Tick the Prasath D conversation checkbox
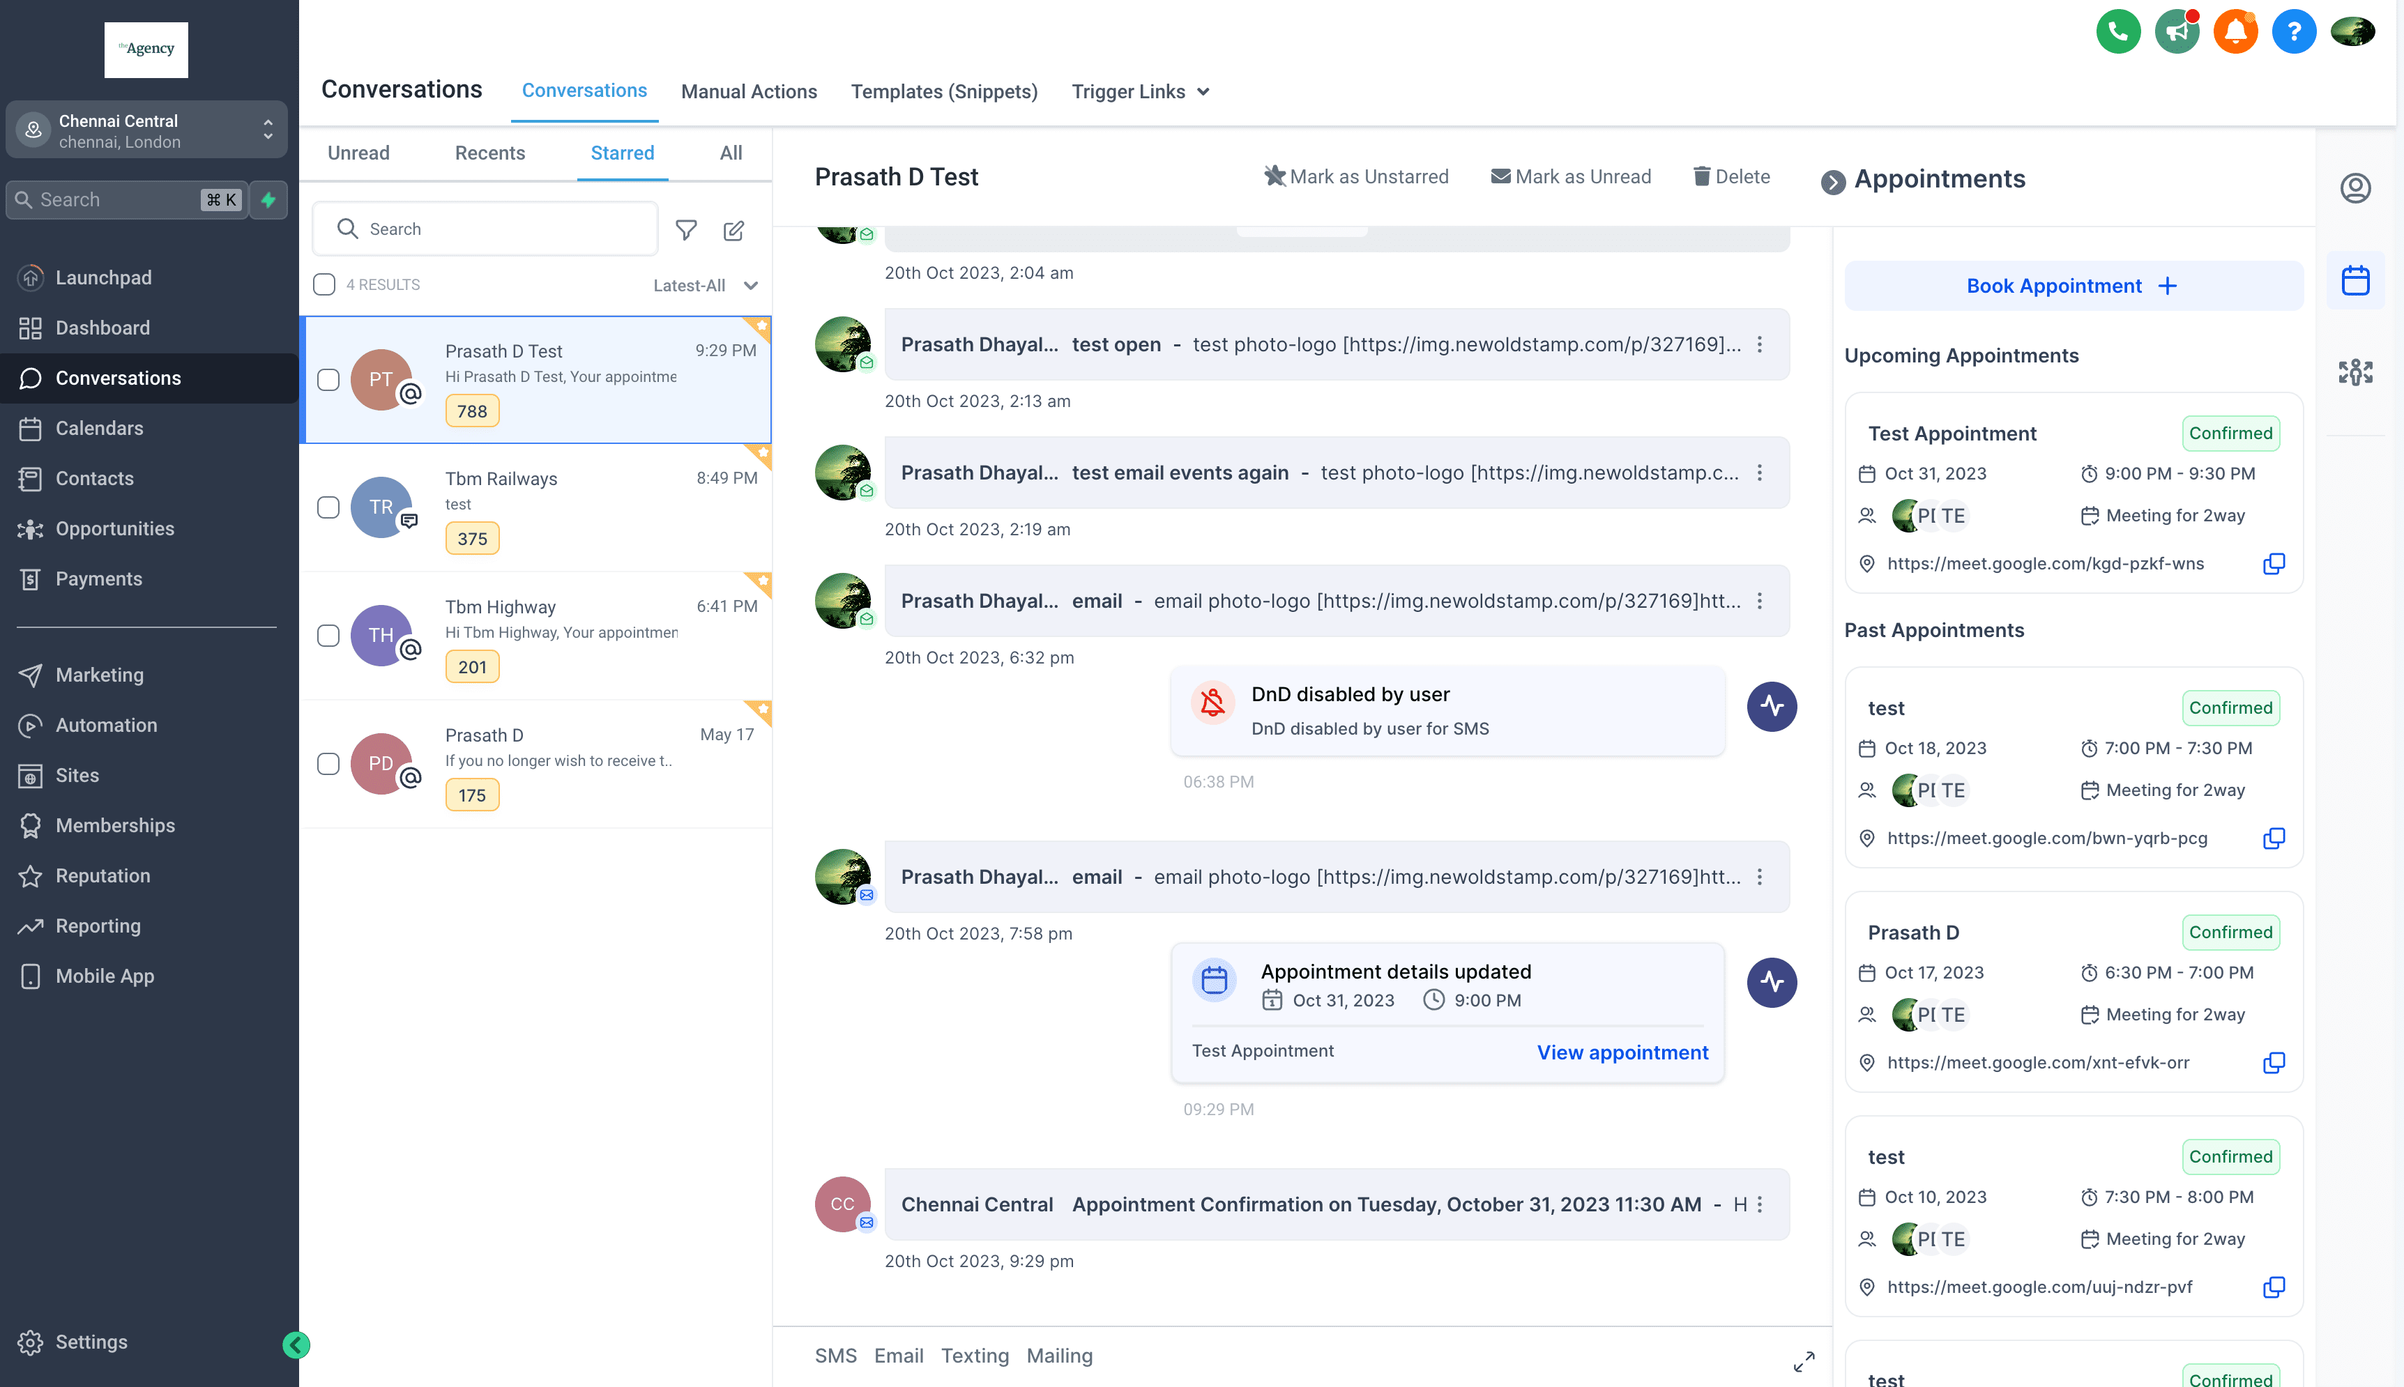Screen dimensions: 2404x1387 [328, 763]
